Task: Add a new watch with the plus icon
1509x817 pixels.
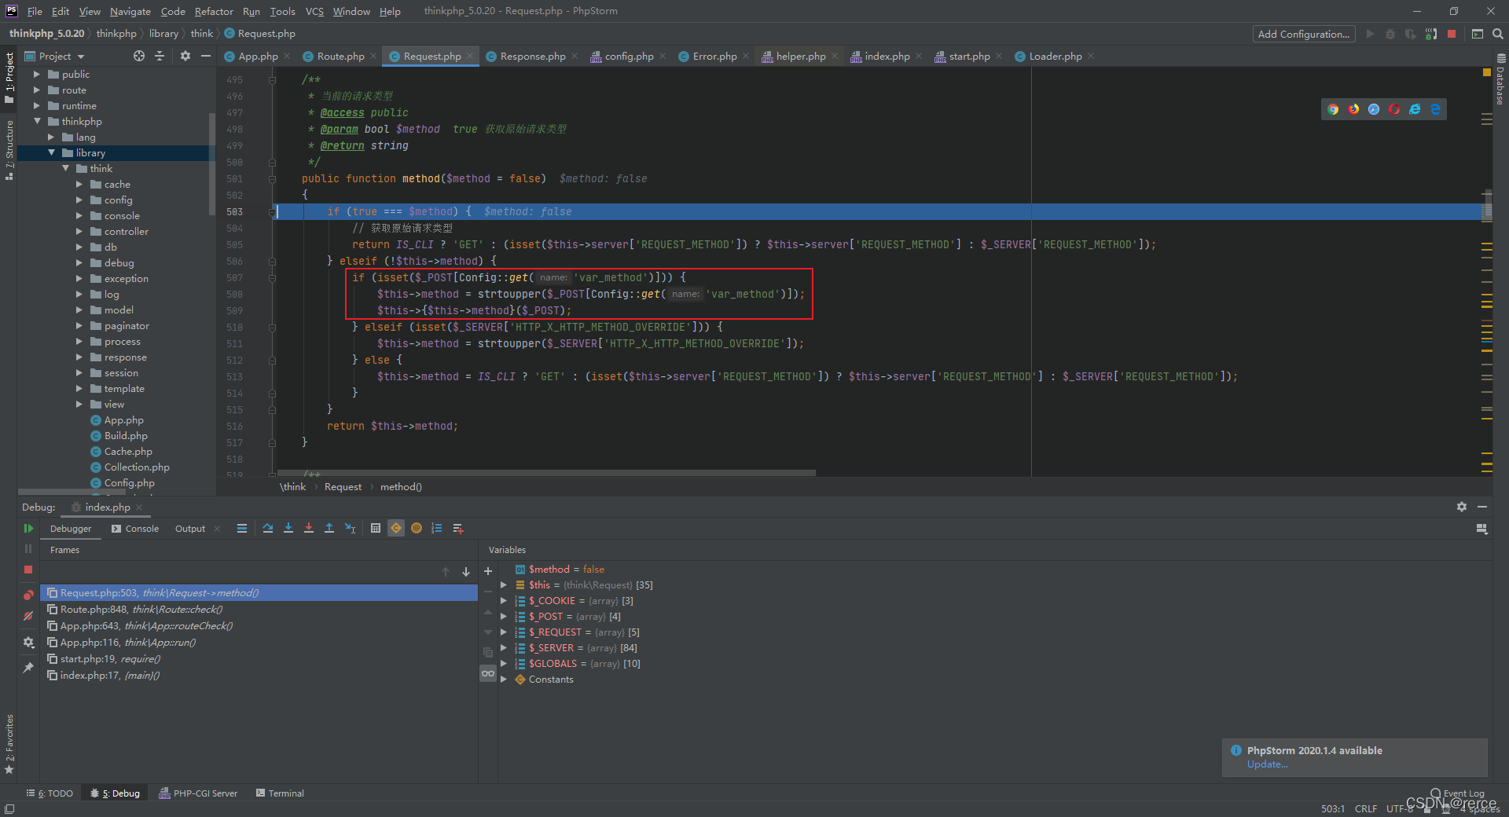Action: pyautogui.click(x=488, y=571)
